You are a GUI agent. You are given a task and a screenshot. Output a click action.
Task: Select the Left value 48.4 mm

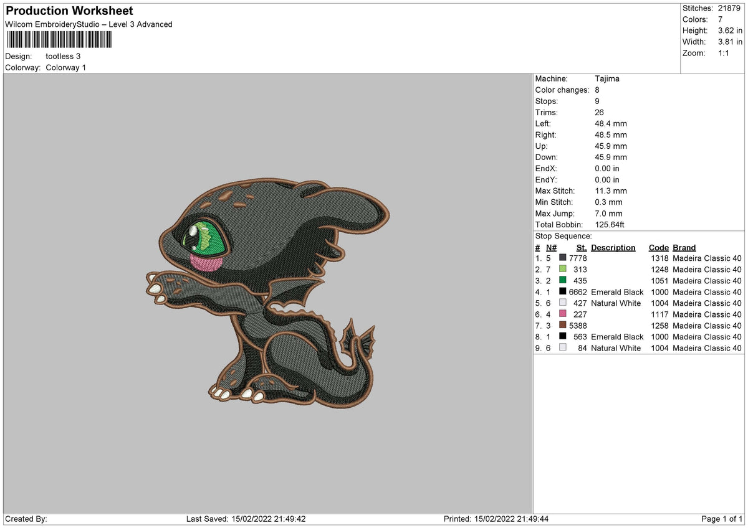click(611, 124)
